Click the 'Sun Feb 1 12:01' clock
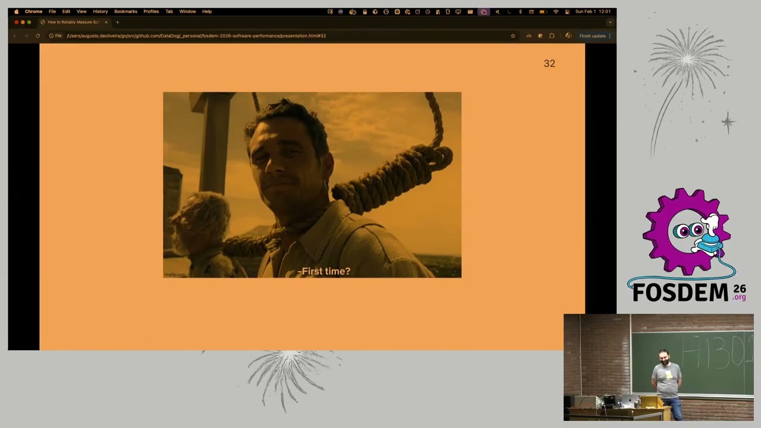This screenshot has width=761, height=428. pyautogui.click(x=593, y=11)
